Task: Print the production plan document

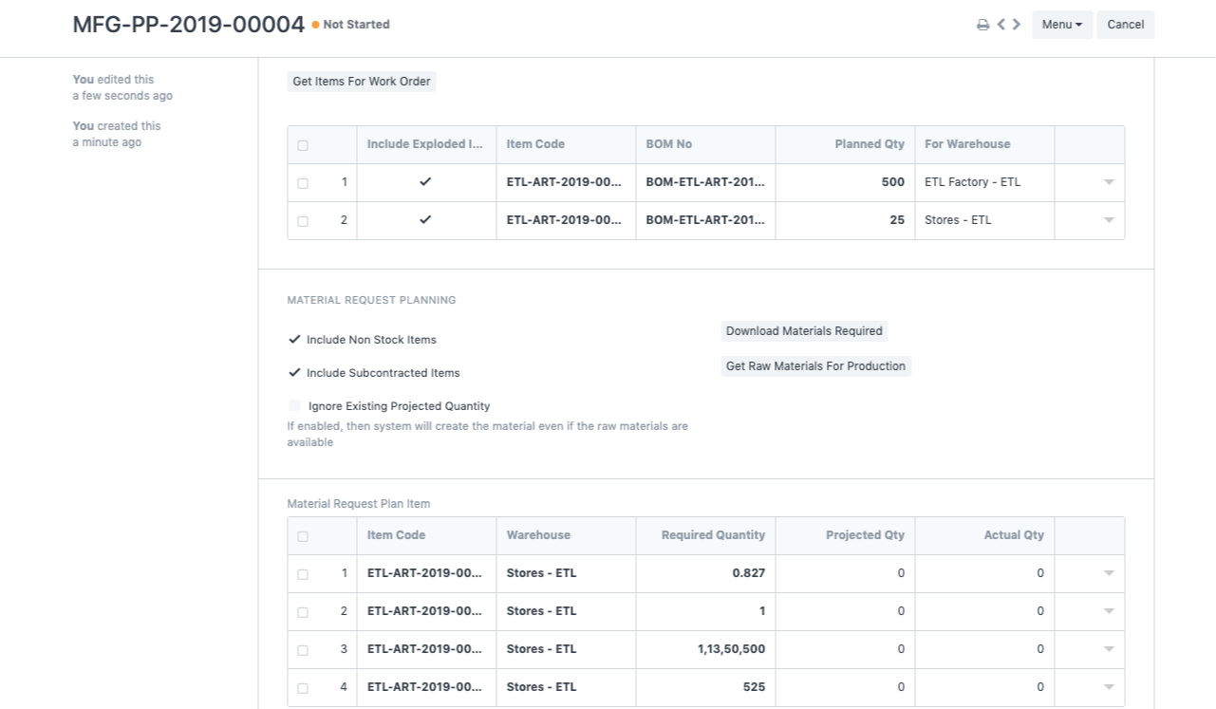Action: [x=982, y=25]
